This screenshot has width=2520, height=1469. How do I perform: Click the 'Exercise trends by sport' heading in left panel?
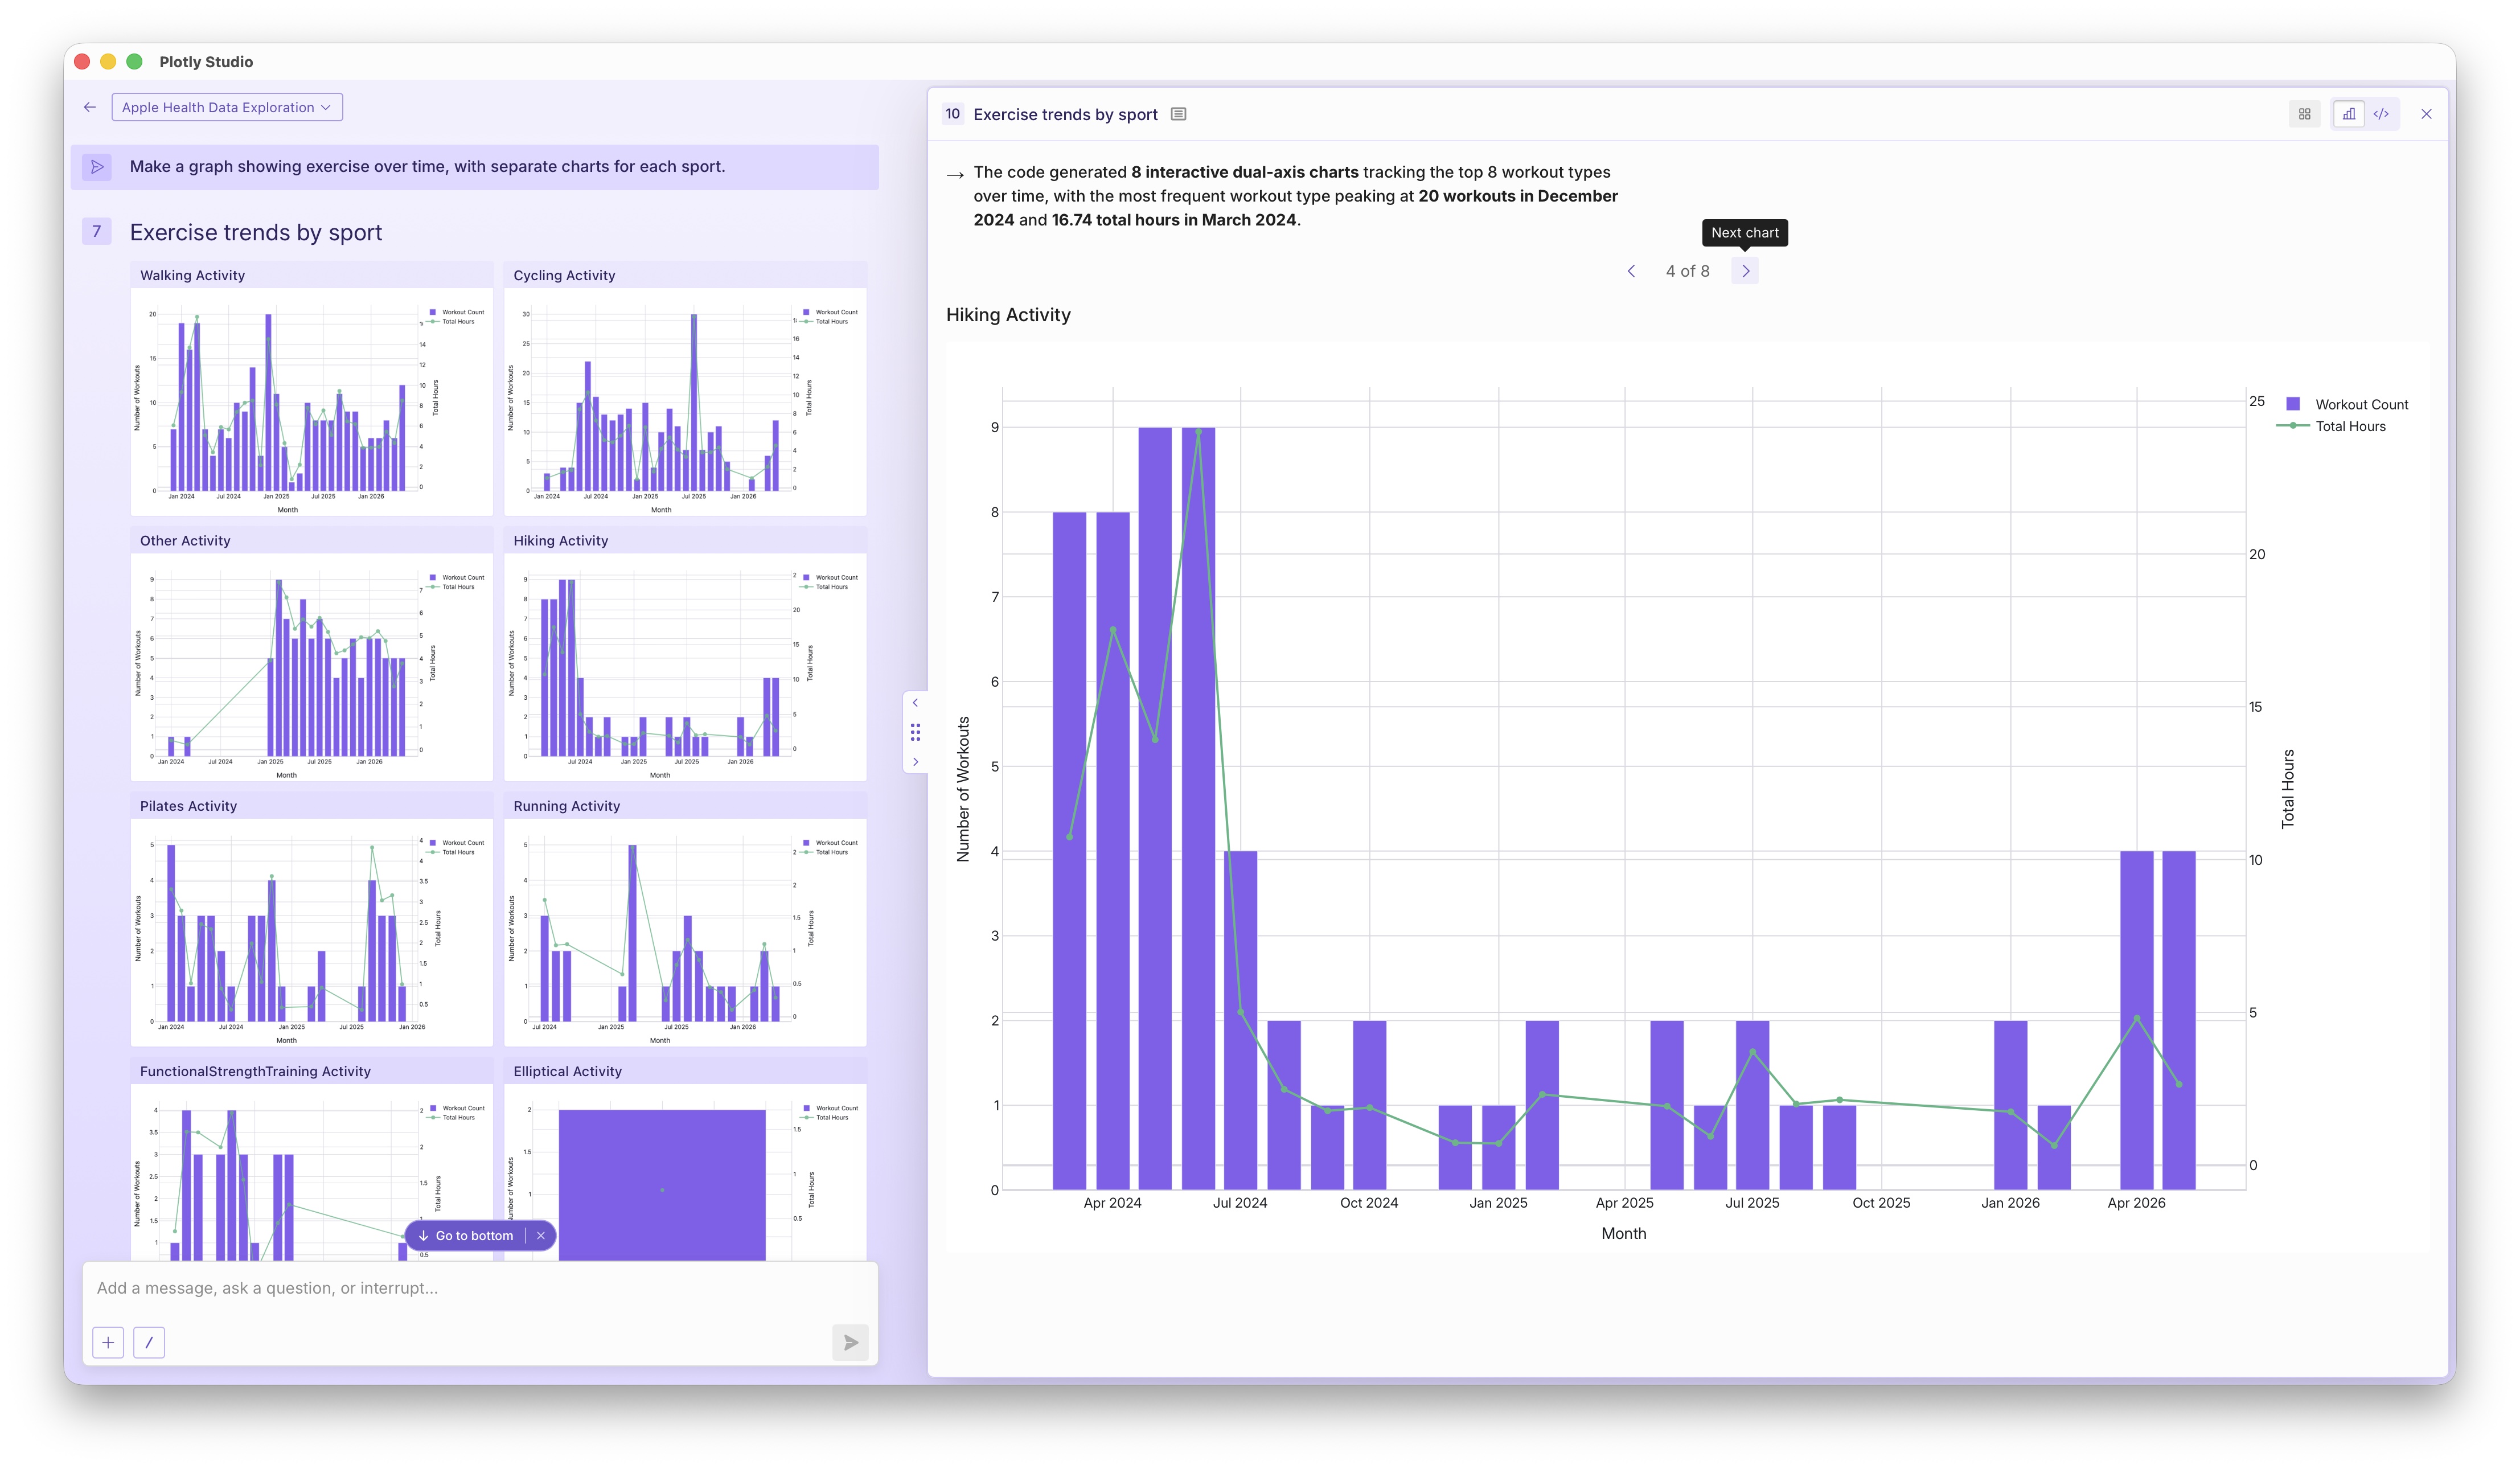(x=256, y=232)
